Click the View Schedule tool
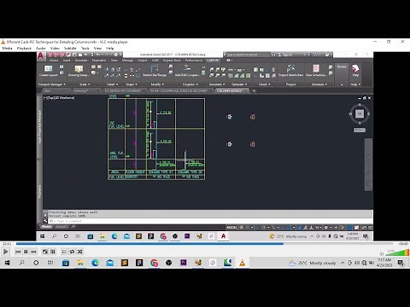This screenshot has width=410, height=307. (316, 71)
